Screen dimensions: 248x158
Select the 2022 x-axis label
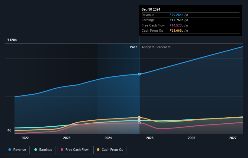(x=25, y=138)
